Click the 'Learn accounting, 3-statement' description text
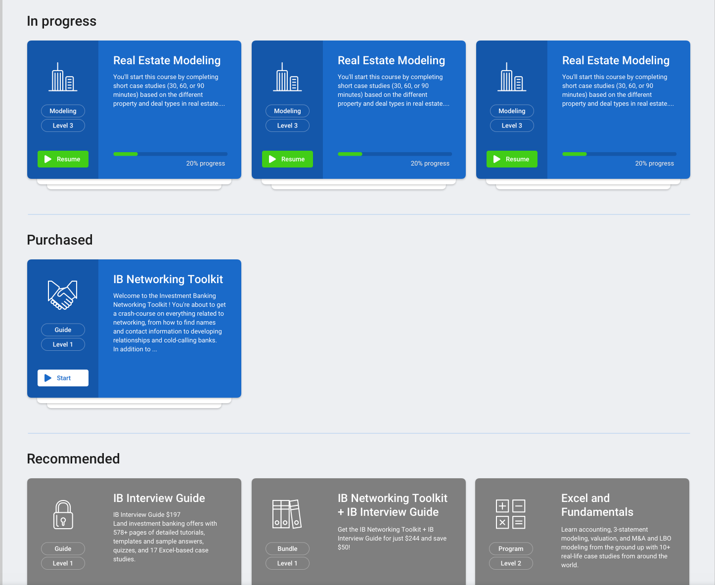This screenshot has height=585, width=715. 616,547
